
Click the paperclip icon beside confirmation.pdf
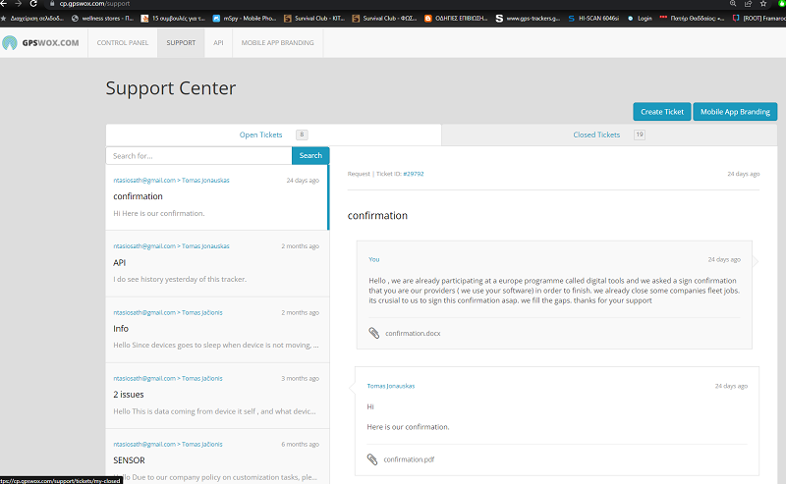pyautogui.click(x=372, y=458)
